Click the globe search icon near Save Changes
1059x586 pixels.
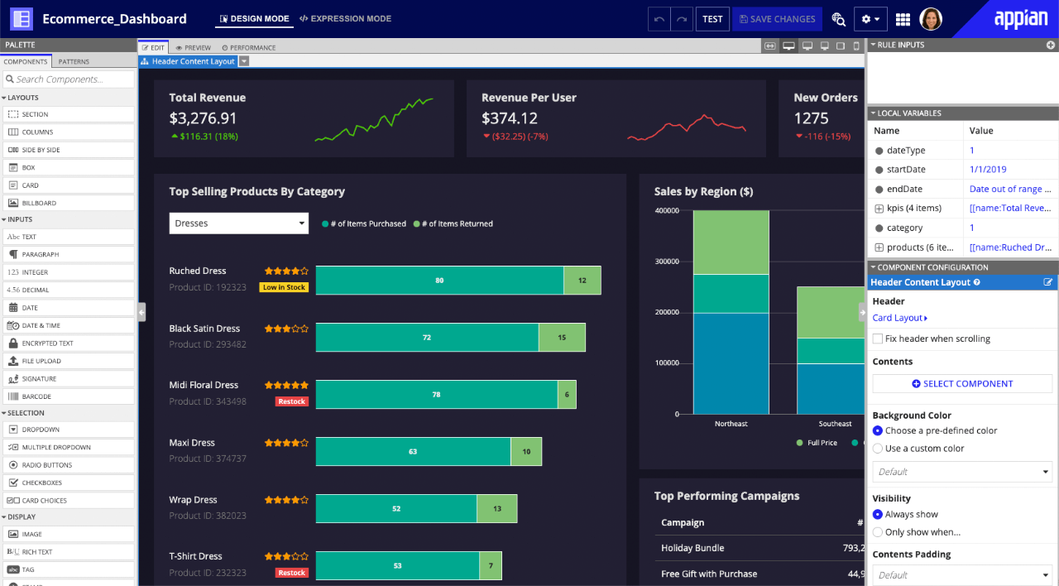click(838, 18)
